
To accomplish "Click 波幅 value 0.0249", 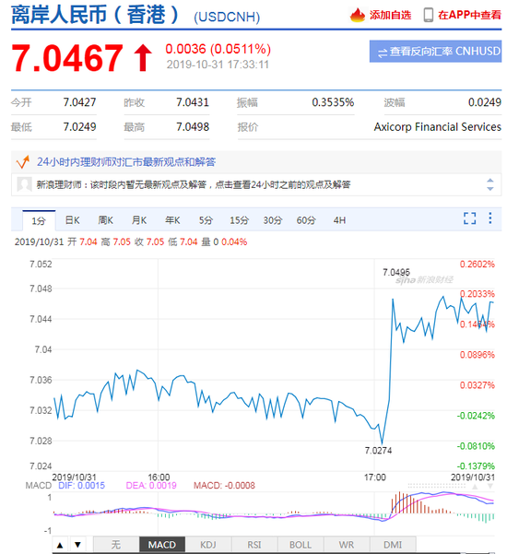I will 485,102.
